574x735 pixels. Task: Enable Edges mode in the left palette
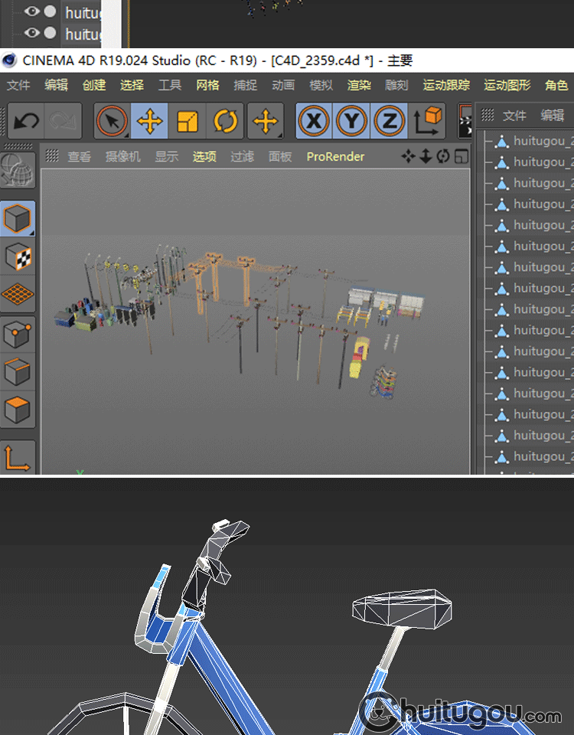point(18,373)
